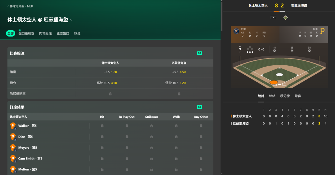Click the Pirates P logo in scoreboard
335x175 pixels.
coord(322,31)
